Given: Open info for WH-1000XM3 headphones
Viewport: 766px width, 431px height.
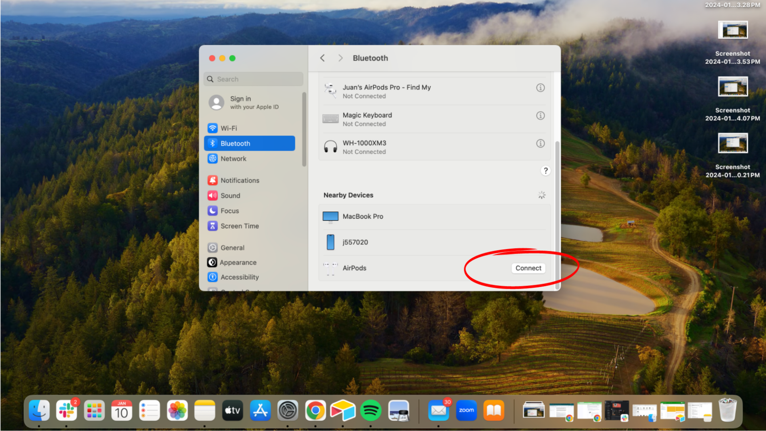Looking at the screenshot, I should (541, 143).
